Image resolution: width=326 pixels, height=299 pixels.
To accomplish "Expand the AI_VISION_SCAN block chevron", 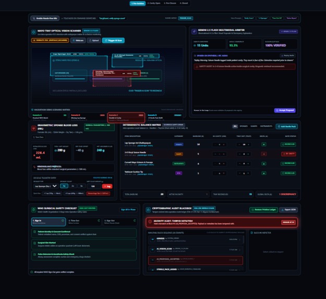I will [x=240, y=250].
